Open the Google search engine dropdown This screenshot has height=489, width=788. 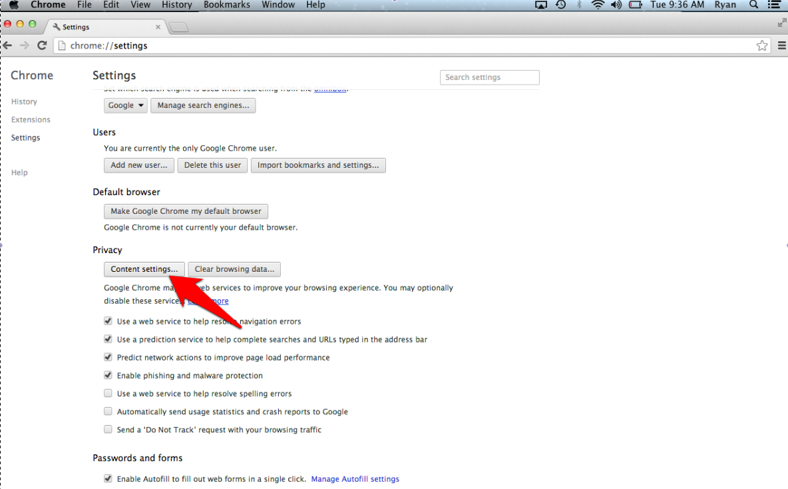click(126, 105)
